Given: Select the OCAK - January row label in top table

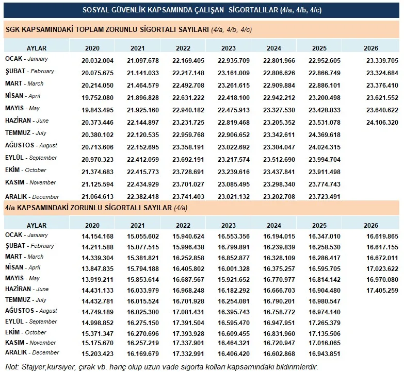Looking at the screenshot, I should tap(26, 59).
